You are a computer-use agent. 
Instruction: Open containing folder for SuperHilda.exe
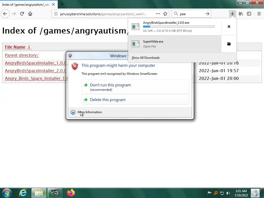[x=229, y=44]
